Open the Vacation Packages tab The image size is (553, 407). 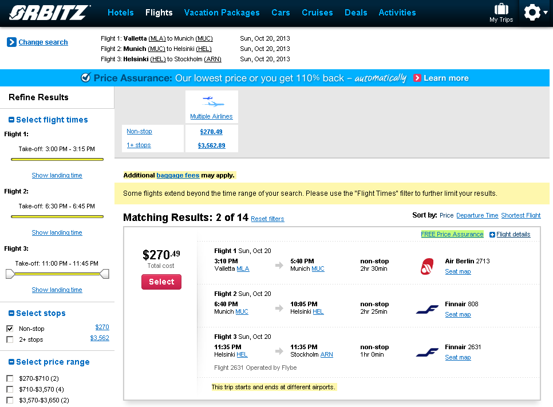tap(222, 13)
